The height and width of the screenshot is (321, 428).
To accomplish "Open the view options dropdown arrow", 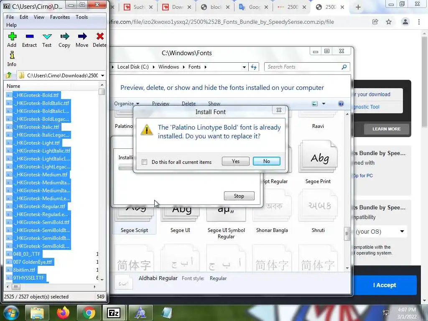I will coord(324,104).
